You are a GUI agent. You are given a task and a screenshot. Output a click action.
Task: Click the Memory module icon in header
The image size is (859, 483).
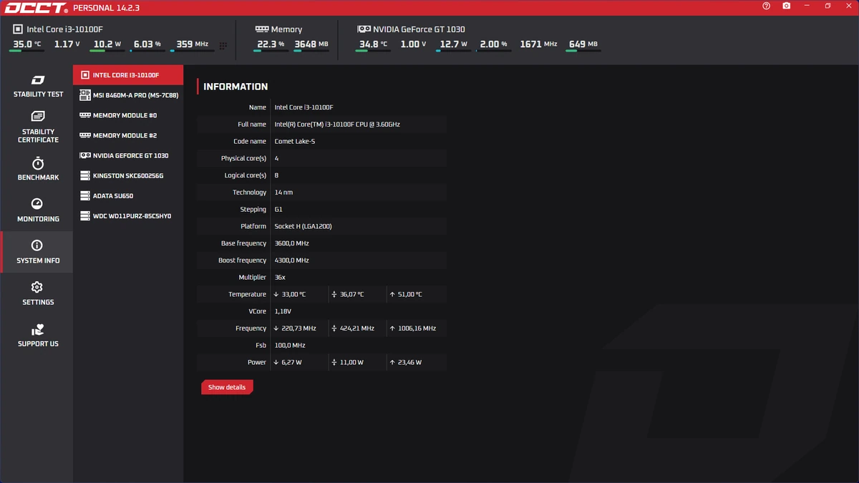(261, 29)
